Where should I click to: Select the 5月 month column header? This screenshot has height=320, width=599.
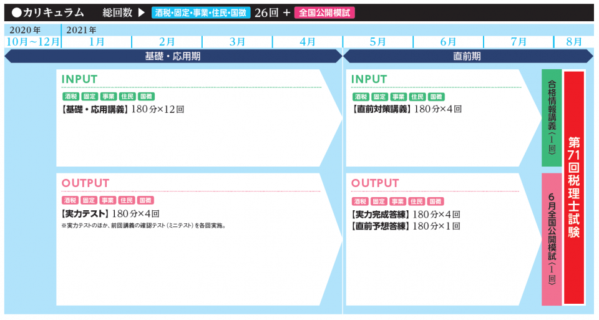tap(377, 42)
